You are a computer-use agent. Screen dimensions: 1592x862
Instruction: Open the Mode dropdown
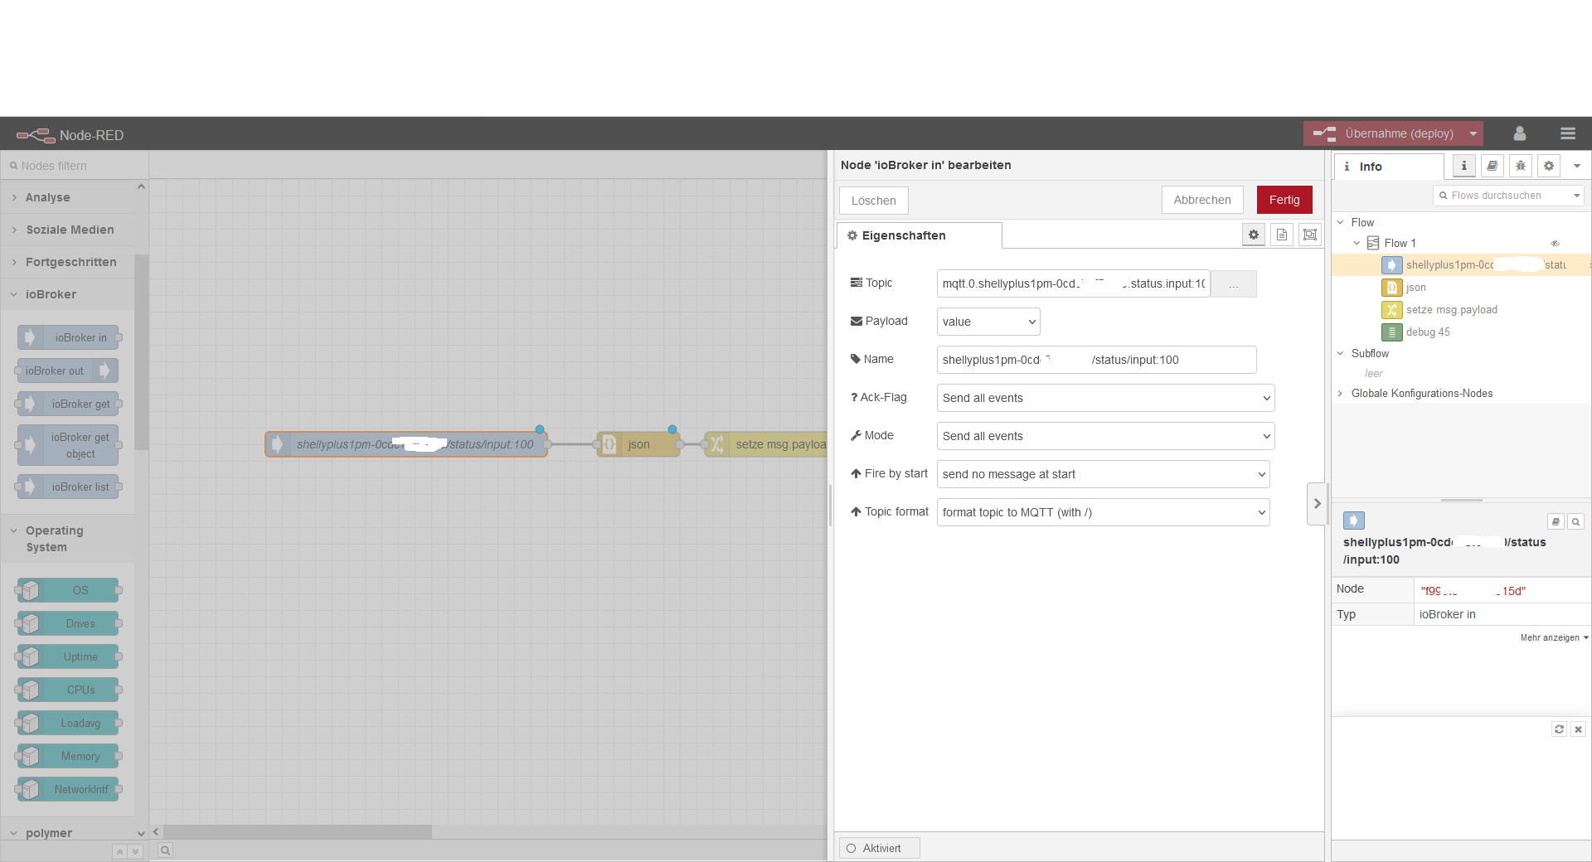click(1105, 436)
